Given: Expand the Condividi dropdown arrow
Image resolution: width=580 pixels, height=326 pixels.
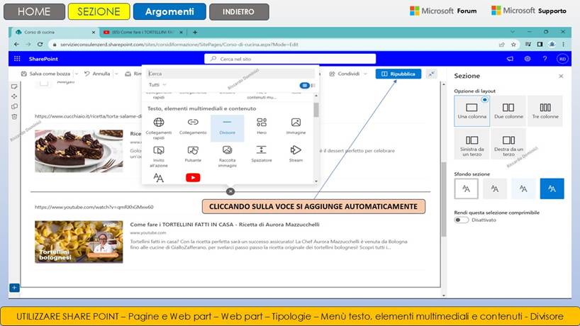Looking at the screenshot, I should (x=365, y=74).
